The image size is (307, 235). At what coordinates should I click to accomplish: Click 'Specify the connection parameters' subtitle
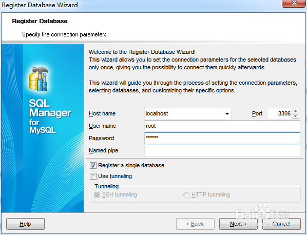64,34
